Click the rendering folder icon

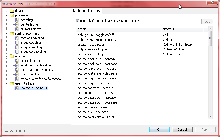point(12,56)
